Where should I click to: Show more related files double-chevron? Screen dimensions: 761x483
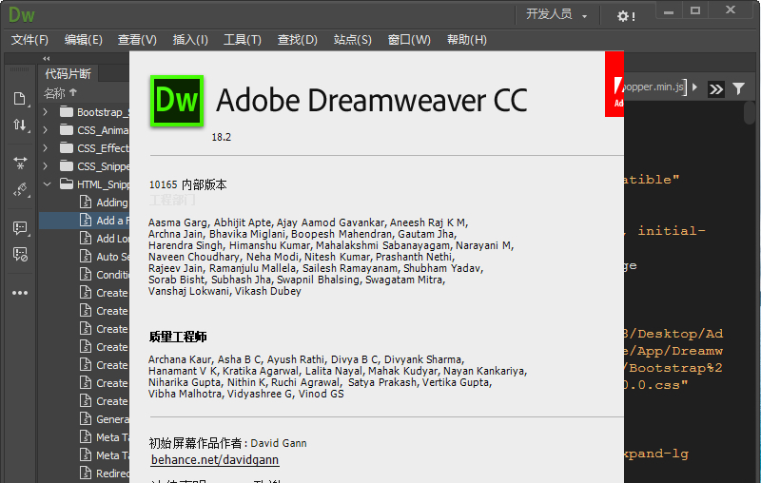pyautogui.click(x=716, y=89)
